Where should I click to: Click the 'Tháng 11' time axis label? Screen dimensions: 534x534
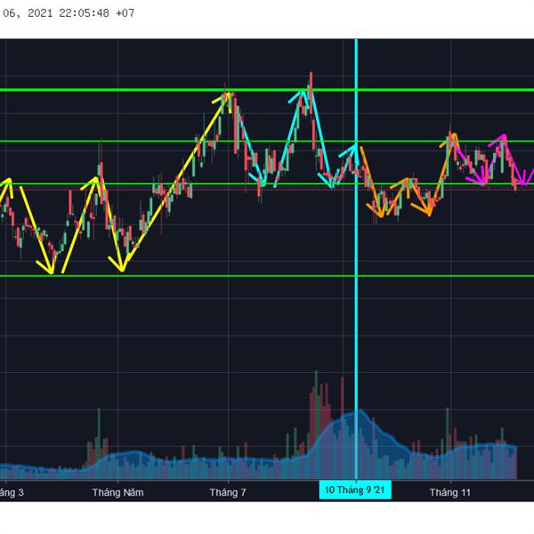pos(449,492)
